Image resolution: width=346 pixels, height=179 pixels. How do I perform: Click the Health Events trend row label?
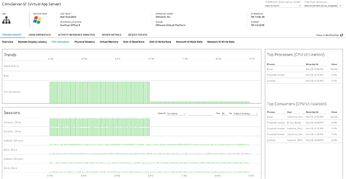point(11,66)
